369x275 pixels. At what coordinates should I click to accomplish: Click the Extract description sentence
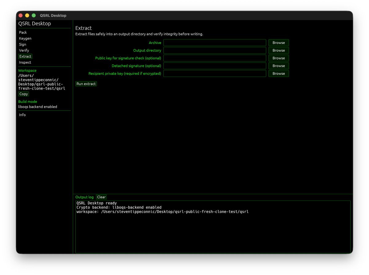[x=139, y=34]
